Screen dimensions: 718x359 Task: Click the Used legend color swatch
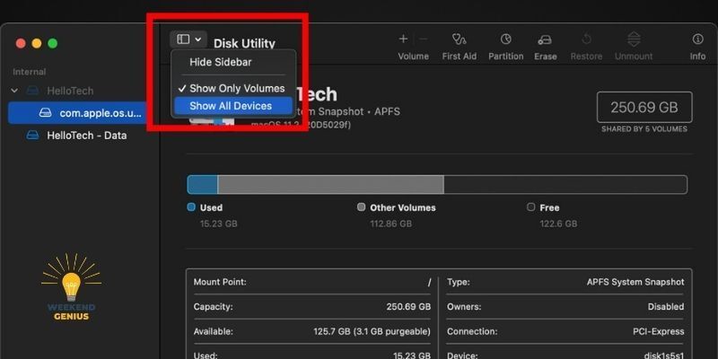191,207
